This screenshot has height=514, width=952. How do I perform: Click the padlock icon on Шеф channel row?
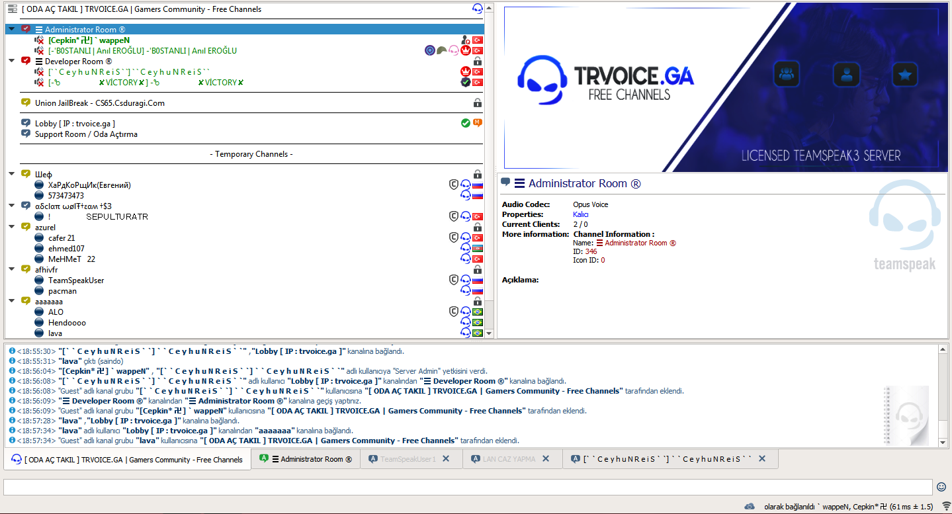pos(477,175)
